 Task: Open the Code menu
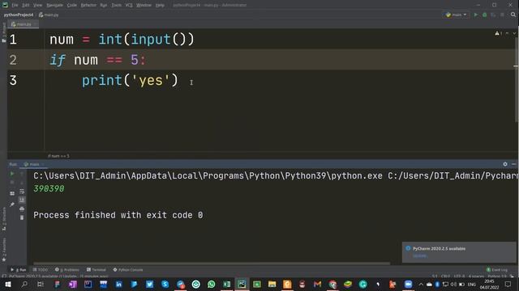[x=71, y=5]
